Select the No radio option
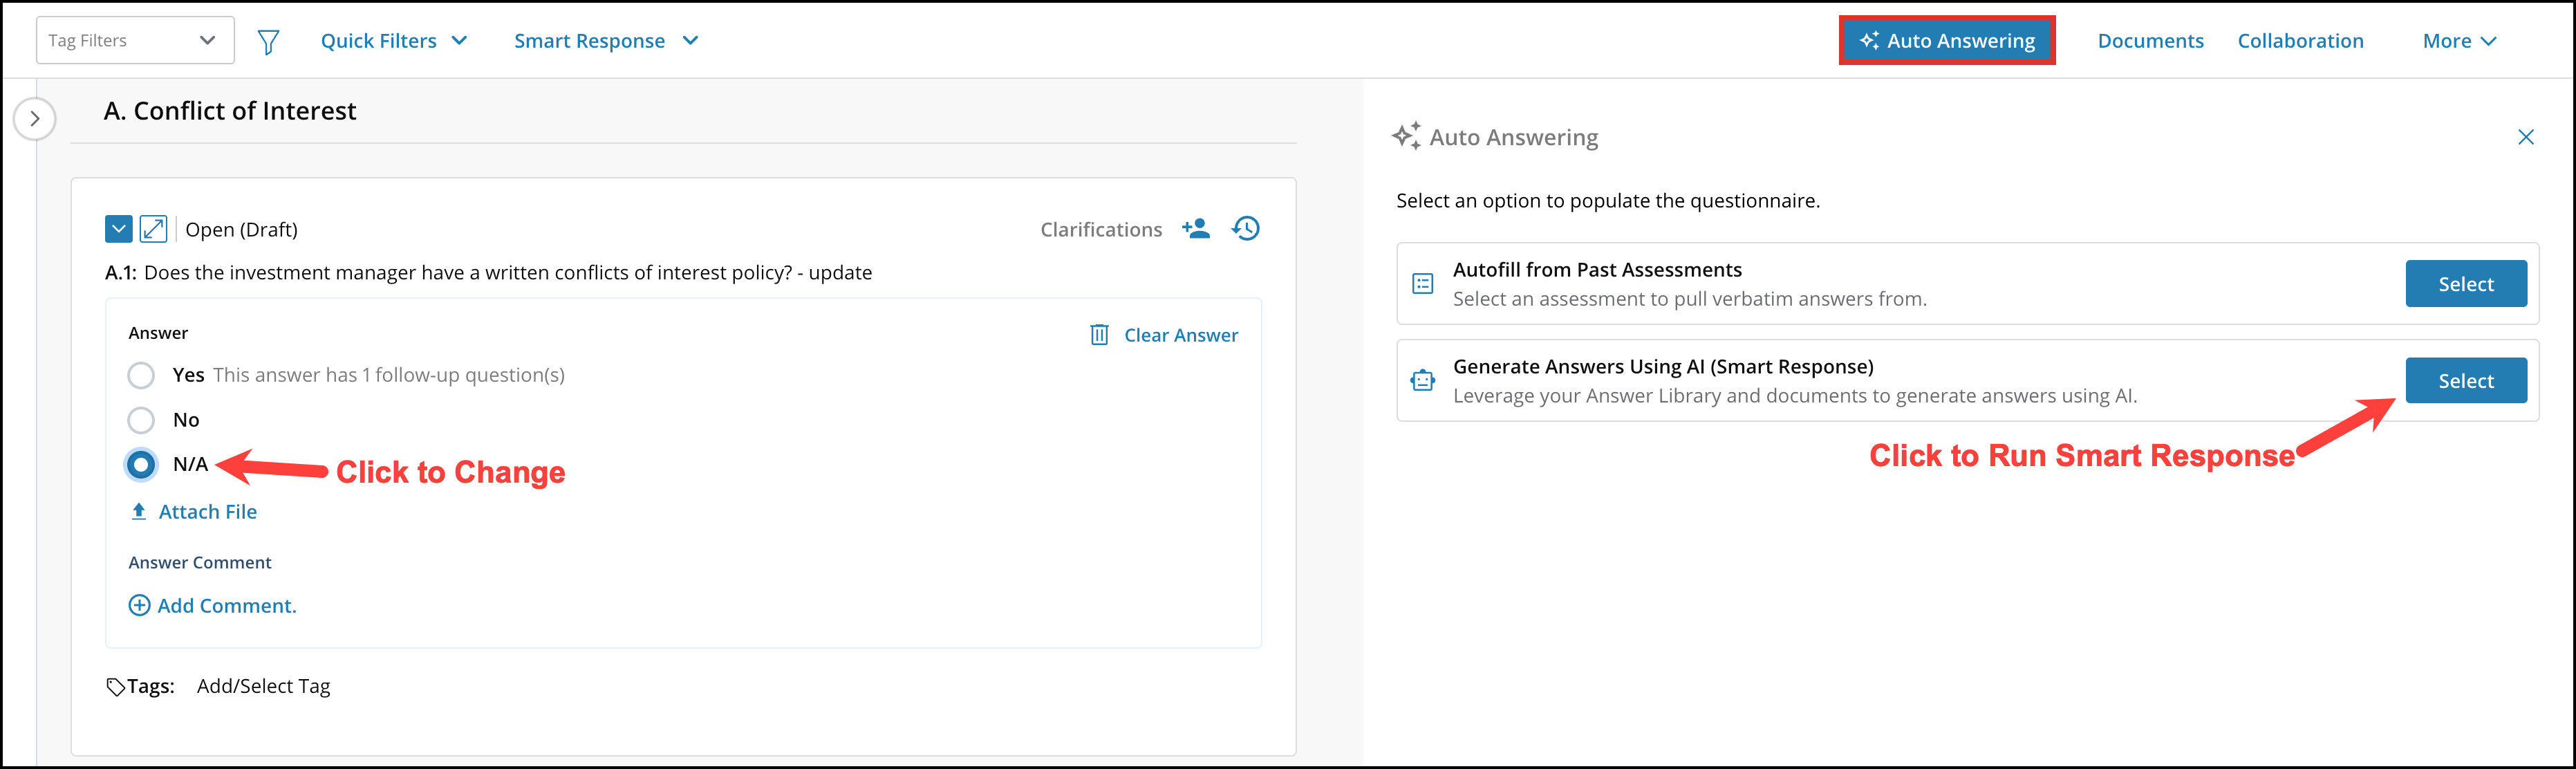Screen dimensions: 2576x769 [x=141, y=420]
